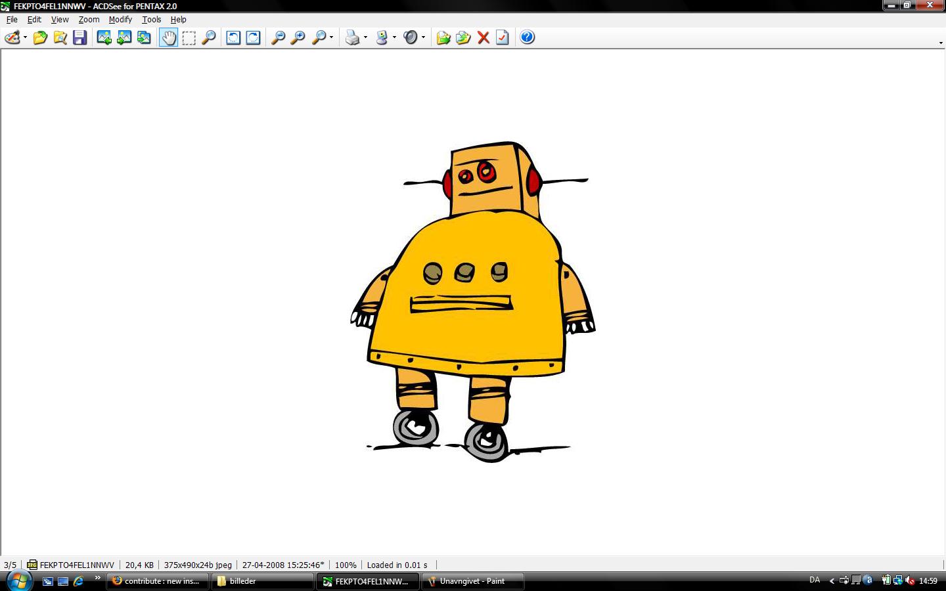The height and width of the screenshot is (591, 946).
Task: Go to the previous image
Action: tap(104, 37)
